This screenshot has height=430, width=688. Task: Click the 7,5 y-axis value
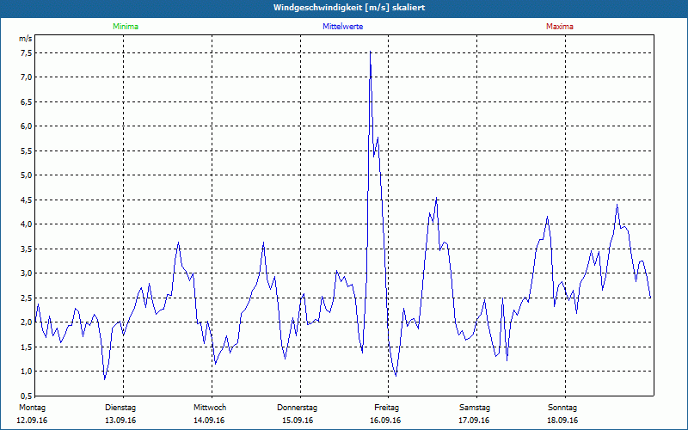point(27,53)
